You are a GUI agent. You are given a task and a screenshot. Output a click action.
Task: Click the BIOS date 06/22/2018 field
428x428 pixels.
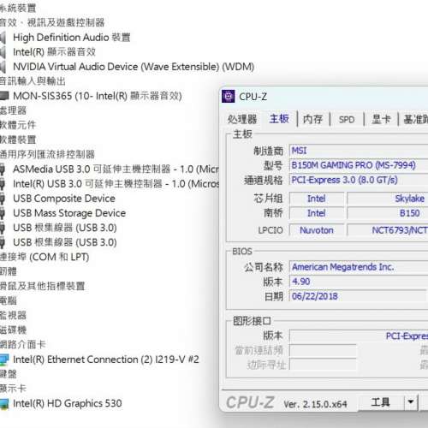click(x=359, y=296)
